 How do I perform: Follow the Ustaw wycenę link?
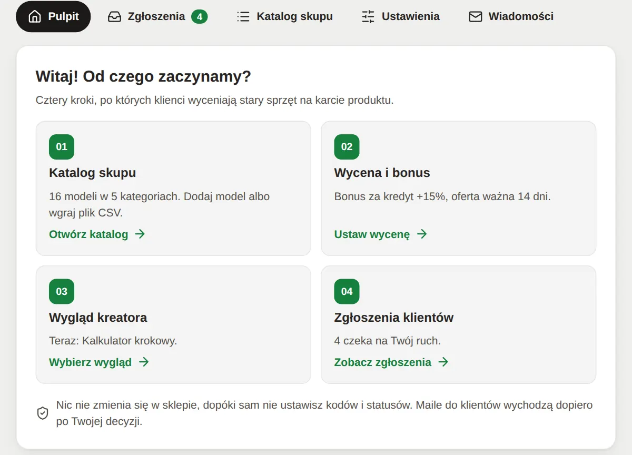tap(381, 234)
